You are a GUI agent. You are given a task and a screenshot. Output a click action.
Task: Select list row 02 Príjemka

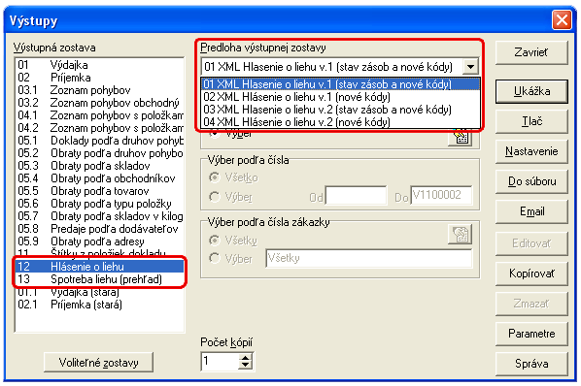pyautogui.click(x=100, y=78)
